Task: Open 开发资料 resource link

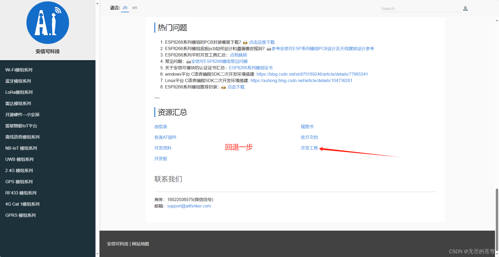Action: (x=163, y=148)
